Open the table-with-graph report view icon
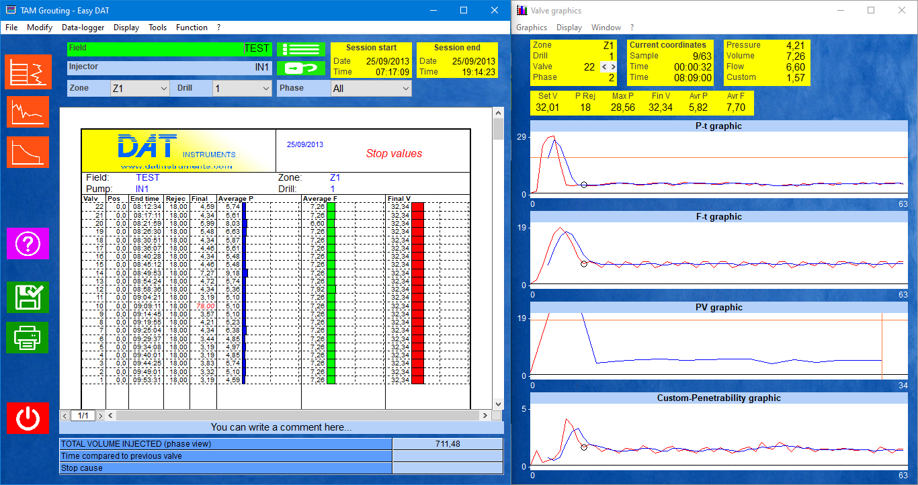Screen dimensions: 918x485 (28, 71)
